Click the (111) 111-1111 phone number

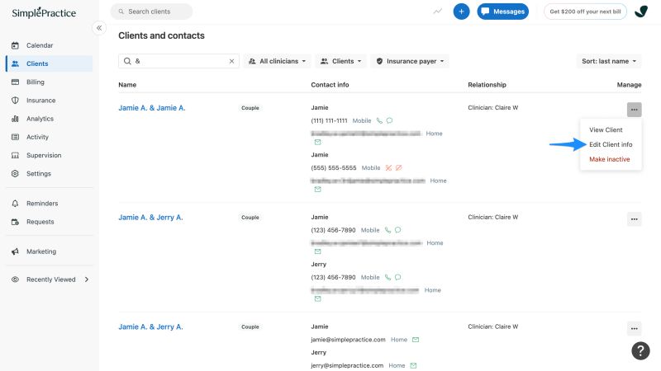[x=329, y=120]
